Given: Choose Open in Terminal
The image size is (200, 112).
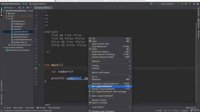Looking at the screenshot, I should point(110,103).
